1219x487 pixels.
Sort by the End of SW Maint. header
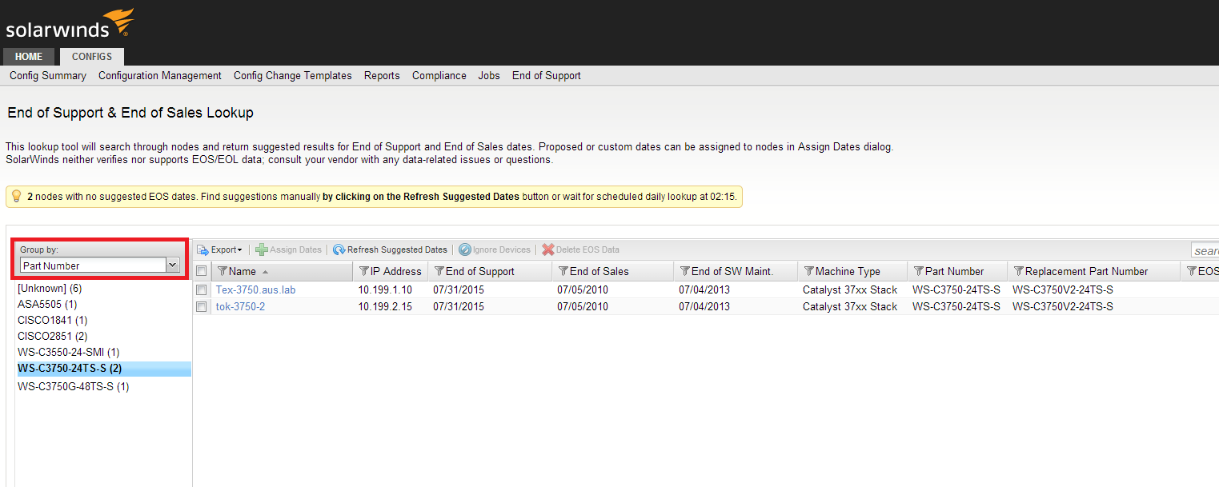[736, 271]
